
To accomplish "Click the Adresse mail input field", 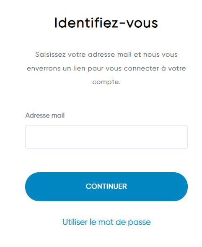I will 106,137.
